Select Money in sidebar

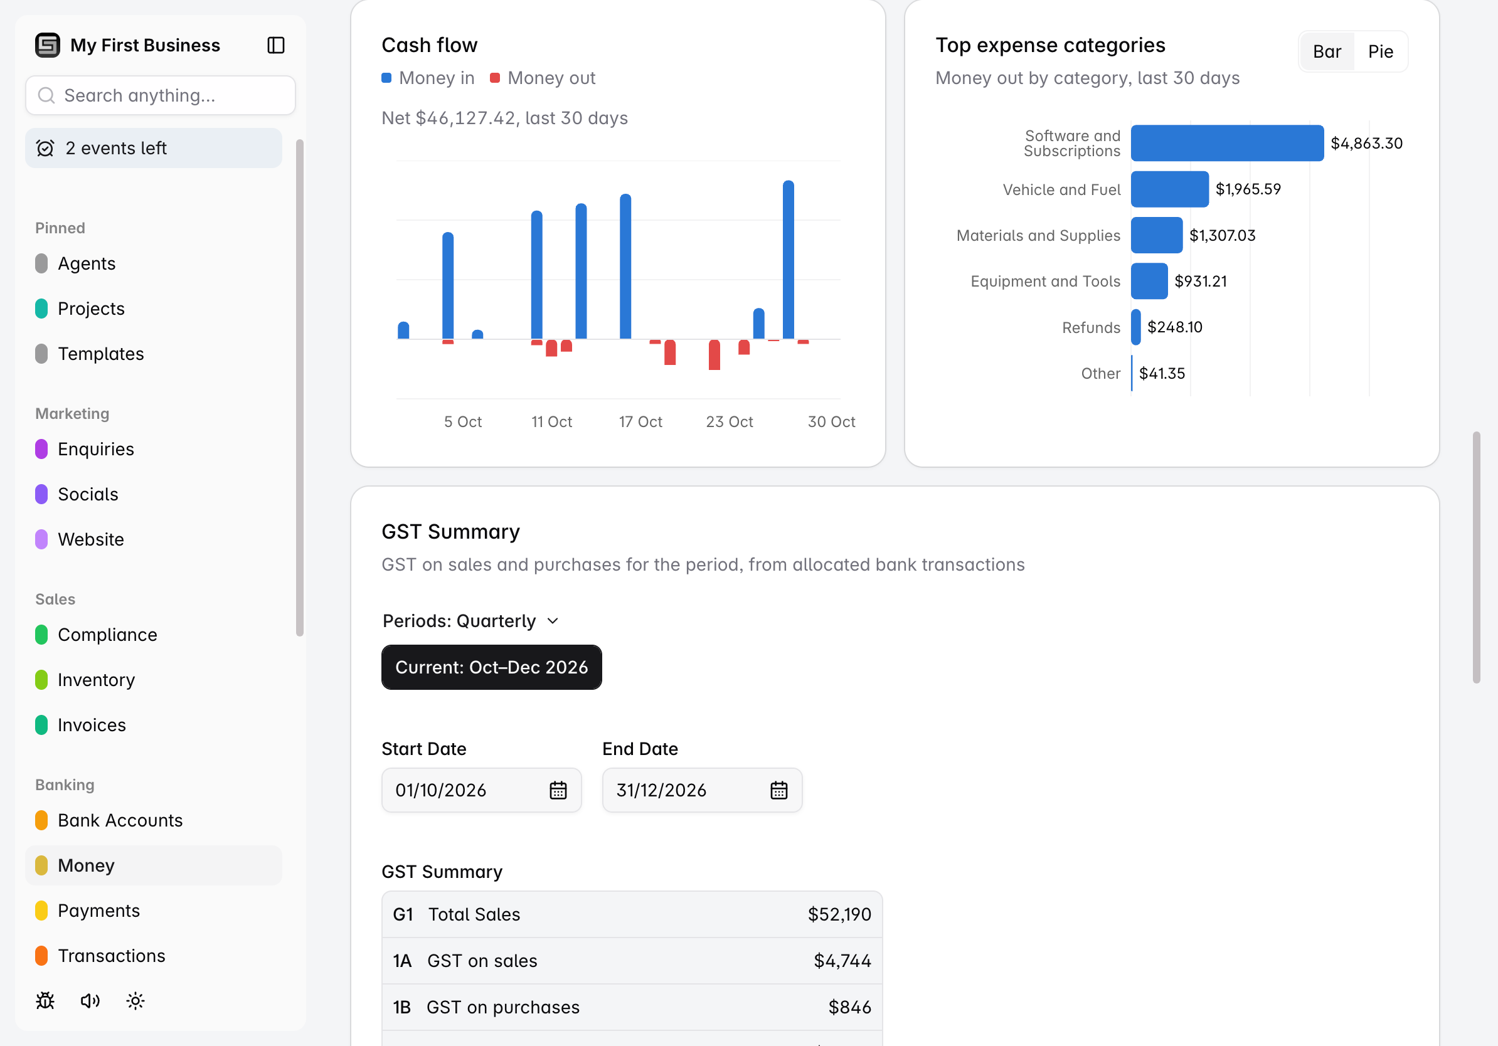tap(153, 865)
